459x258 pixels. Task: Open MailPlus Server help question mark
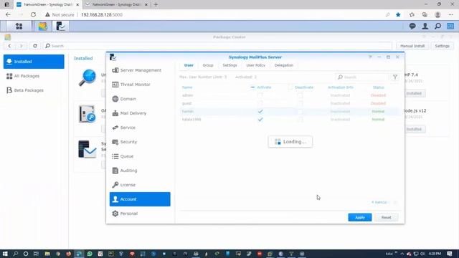pyautogui.click(x=370, y=57)
